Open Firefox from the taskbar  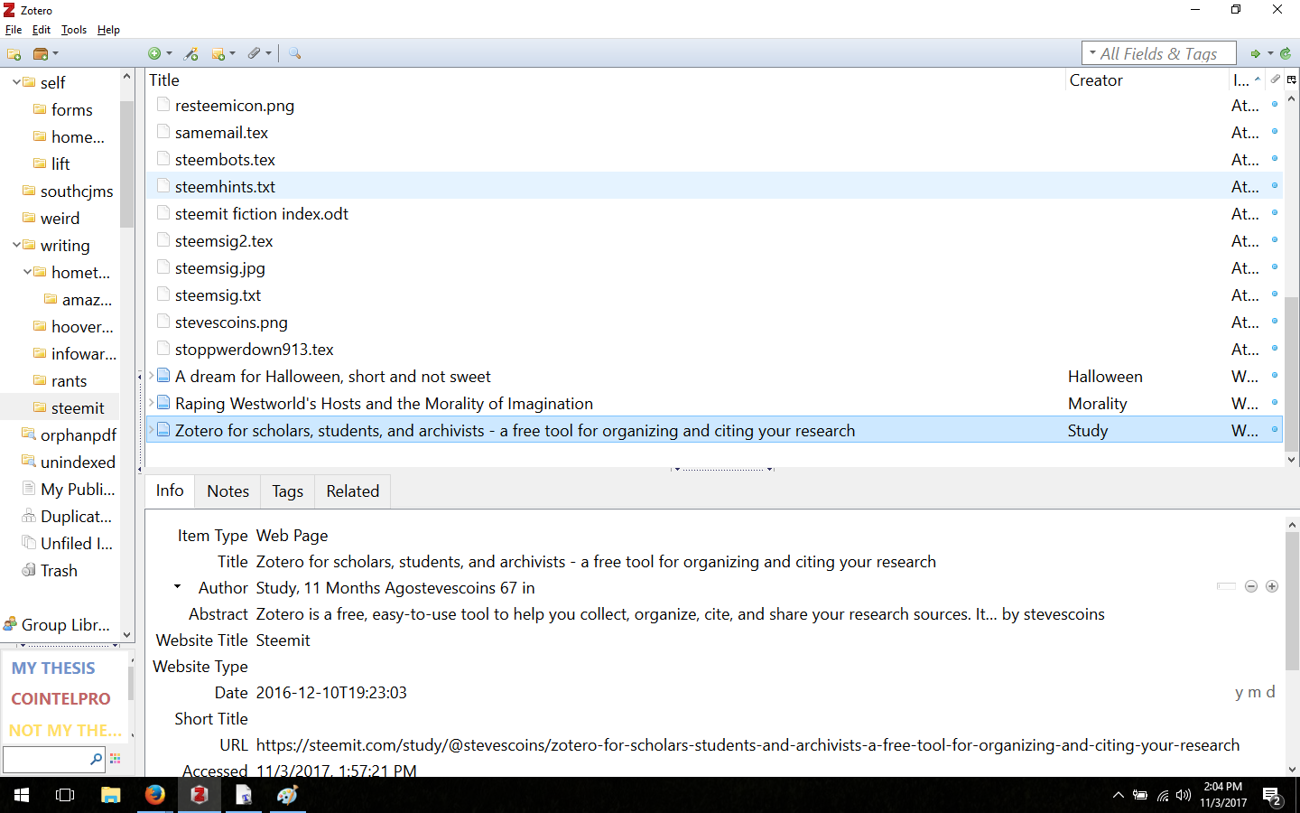click(x=155, y=795)
